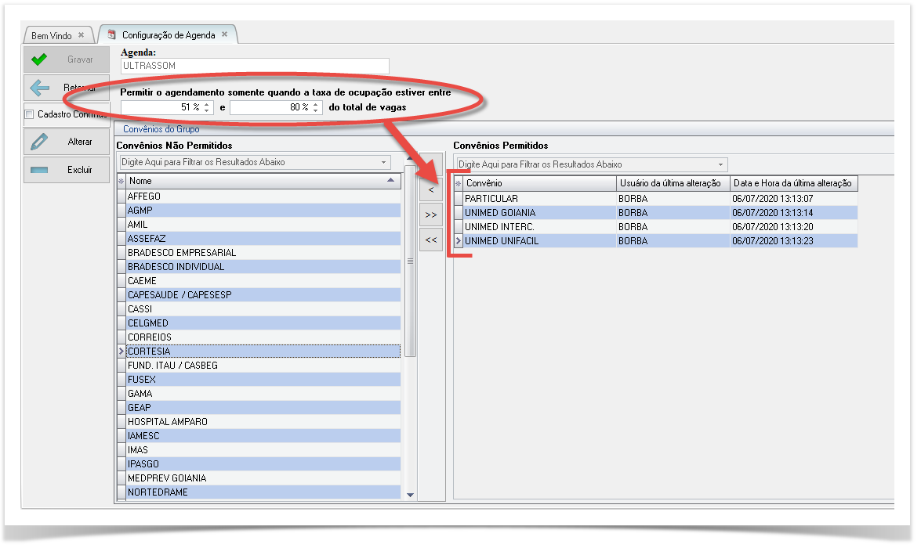Select BRADESCO EMPRESARIAL in the not-permitted list
Image resolution: width=921 pixels, height=548 pixels.
click(x=182, y=253)
